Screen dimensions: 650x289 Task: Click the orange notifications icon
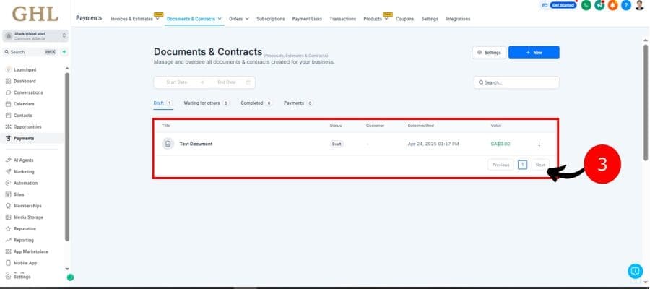pos(612,5)
